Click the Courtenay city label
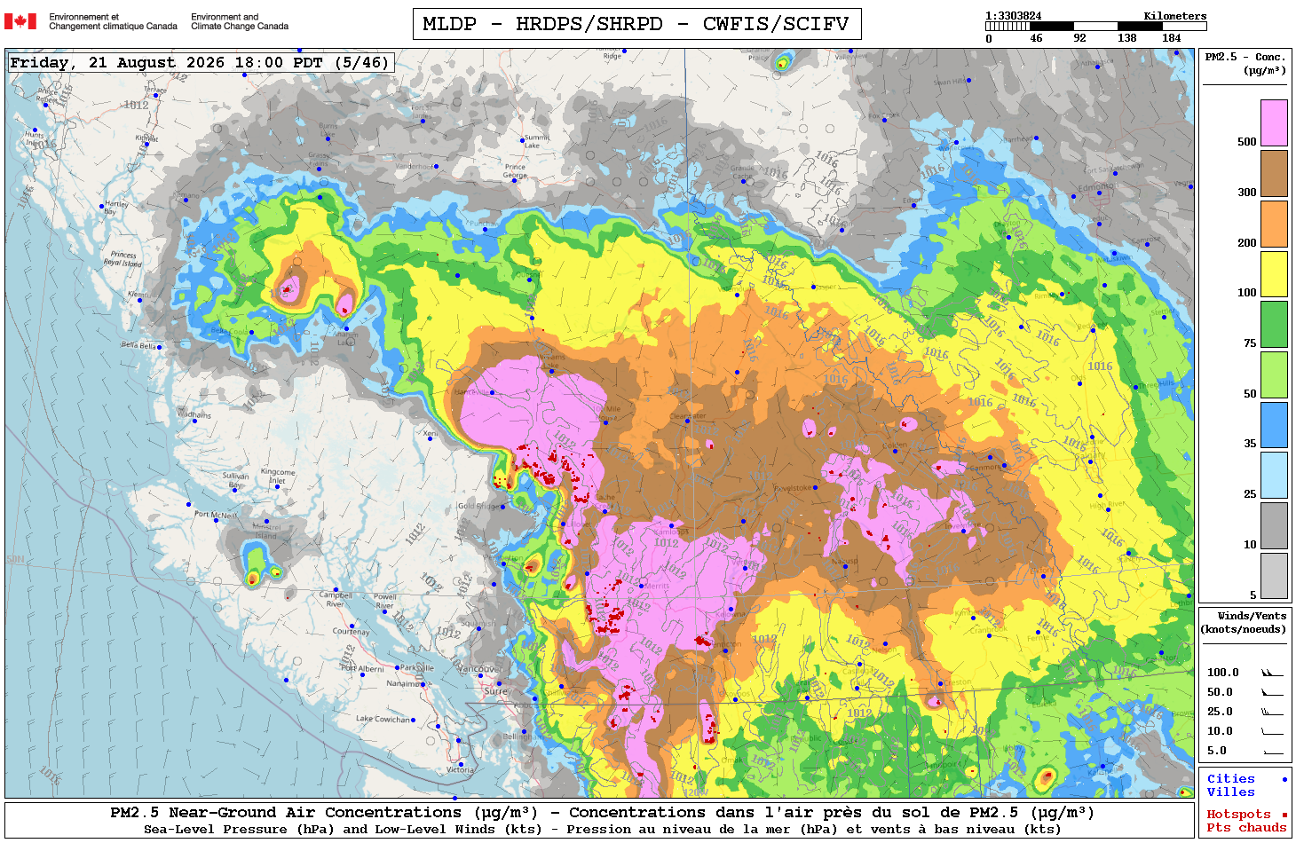 [351, 632]
